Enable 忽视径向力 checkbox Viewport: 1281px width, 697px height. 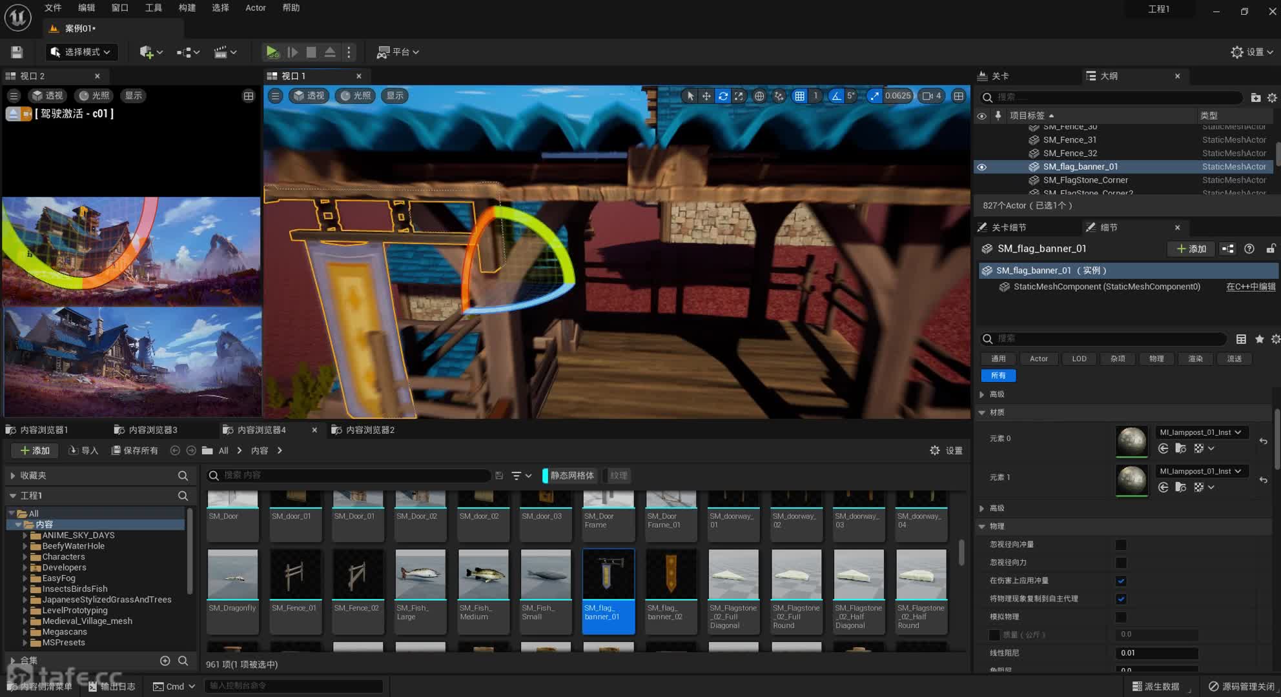point(1121,563)
